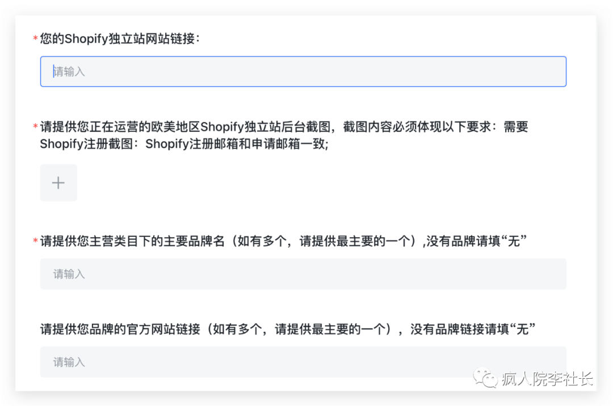
Task: Click the red asterisk next to the brand name question
Action: click(35, 240)
